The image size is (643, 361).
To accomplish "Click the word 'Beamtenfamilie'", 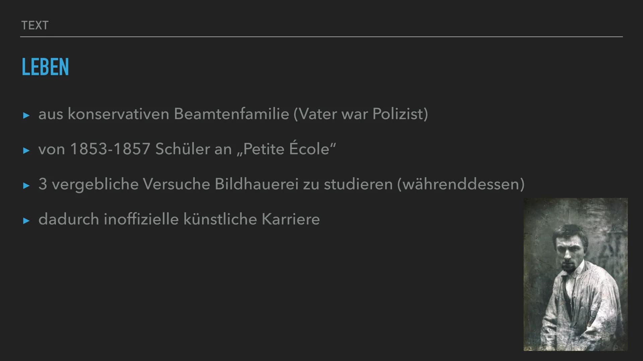I will [x=231, y=114].
